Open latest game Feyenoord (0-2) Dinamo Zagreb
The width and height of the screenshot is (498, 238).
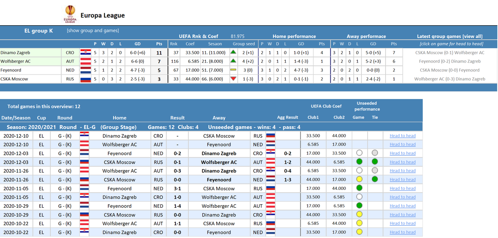tap(450, 61)
